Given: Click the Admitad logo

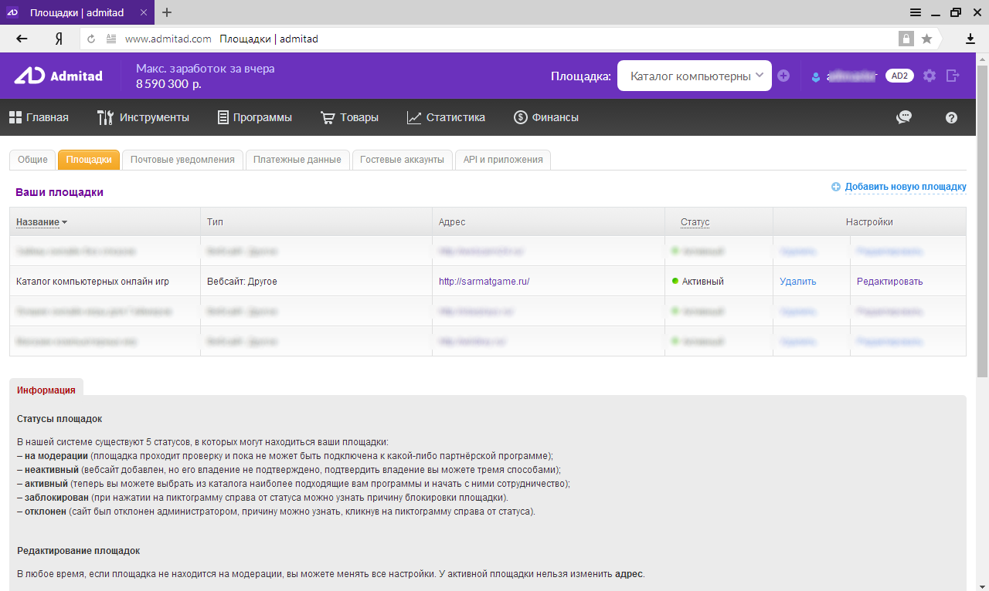Looking at the screenshot, I should tap(58, 76).
